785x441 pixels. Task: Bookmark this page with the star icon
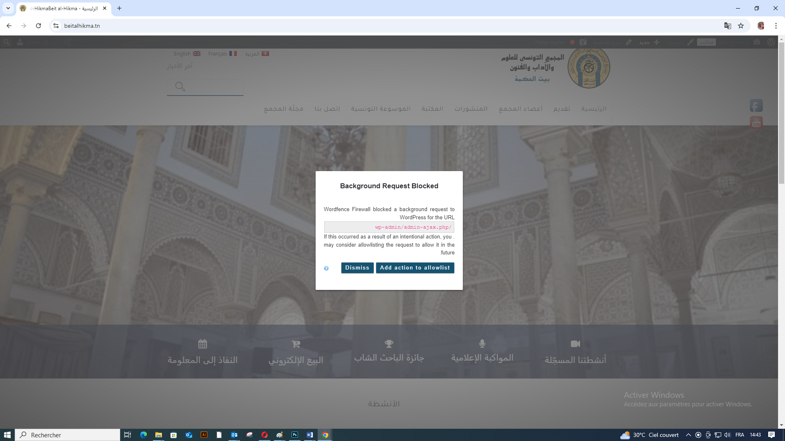741,26
